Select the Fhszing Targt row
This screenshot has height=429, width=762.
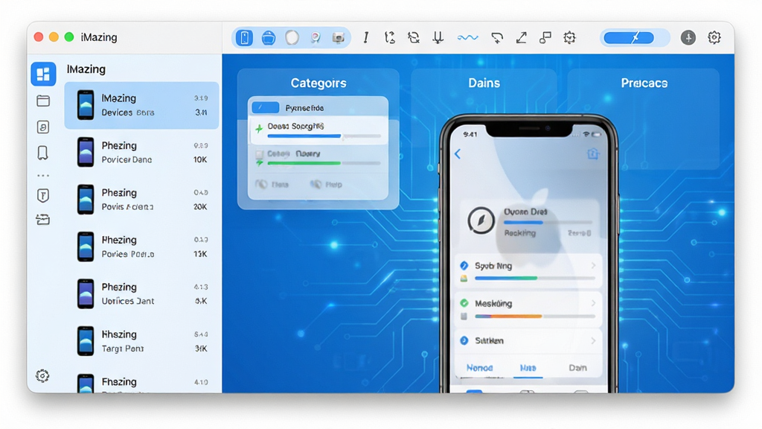(x=141, y=341)
